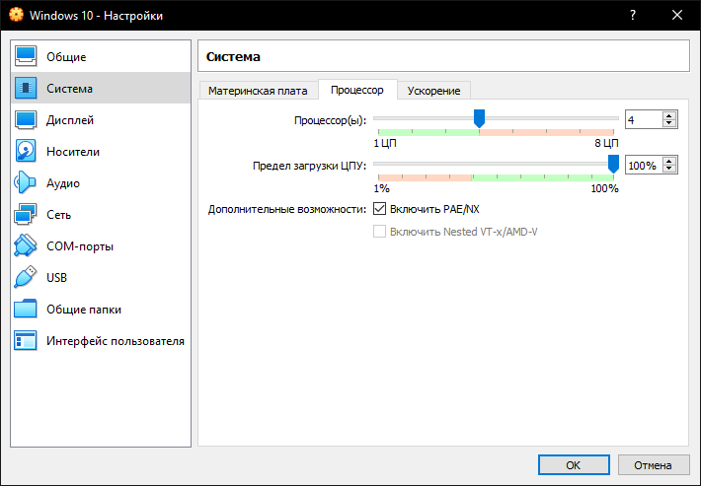Increase processor count with the up arrow
The height and width of the screenshot is (486, 701).
pos(668,115)
